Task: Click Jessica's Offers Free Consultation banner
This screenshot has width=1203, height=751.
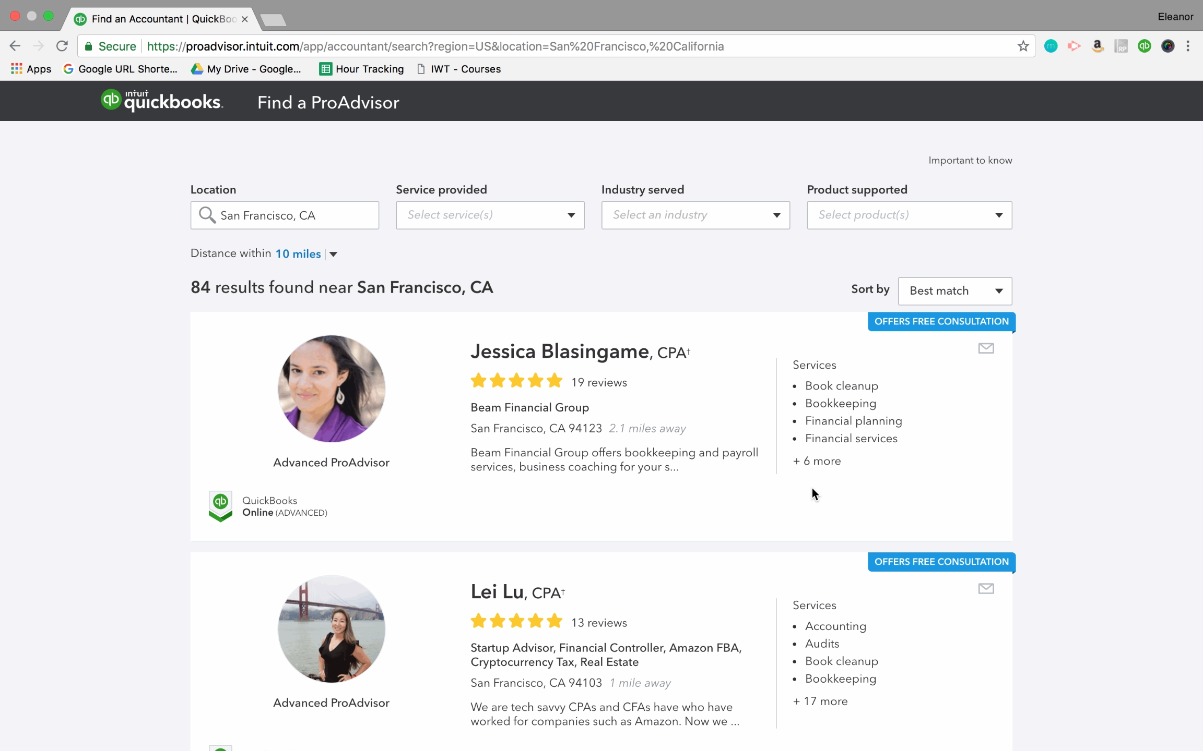Action: point(941,321)
